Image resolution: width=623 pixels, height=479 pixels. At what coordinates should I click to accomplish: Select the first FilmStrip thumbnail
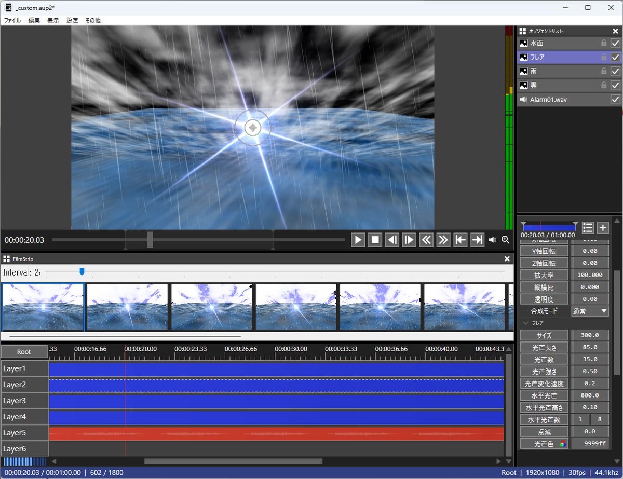[x=43, y=307]
